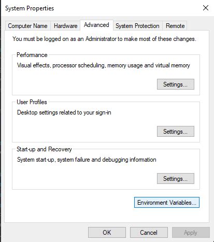
Task: Open Performance Settings
Action: [x=176, y=84]
